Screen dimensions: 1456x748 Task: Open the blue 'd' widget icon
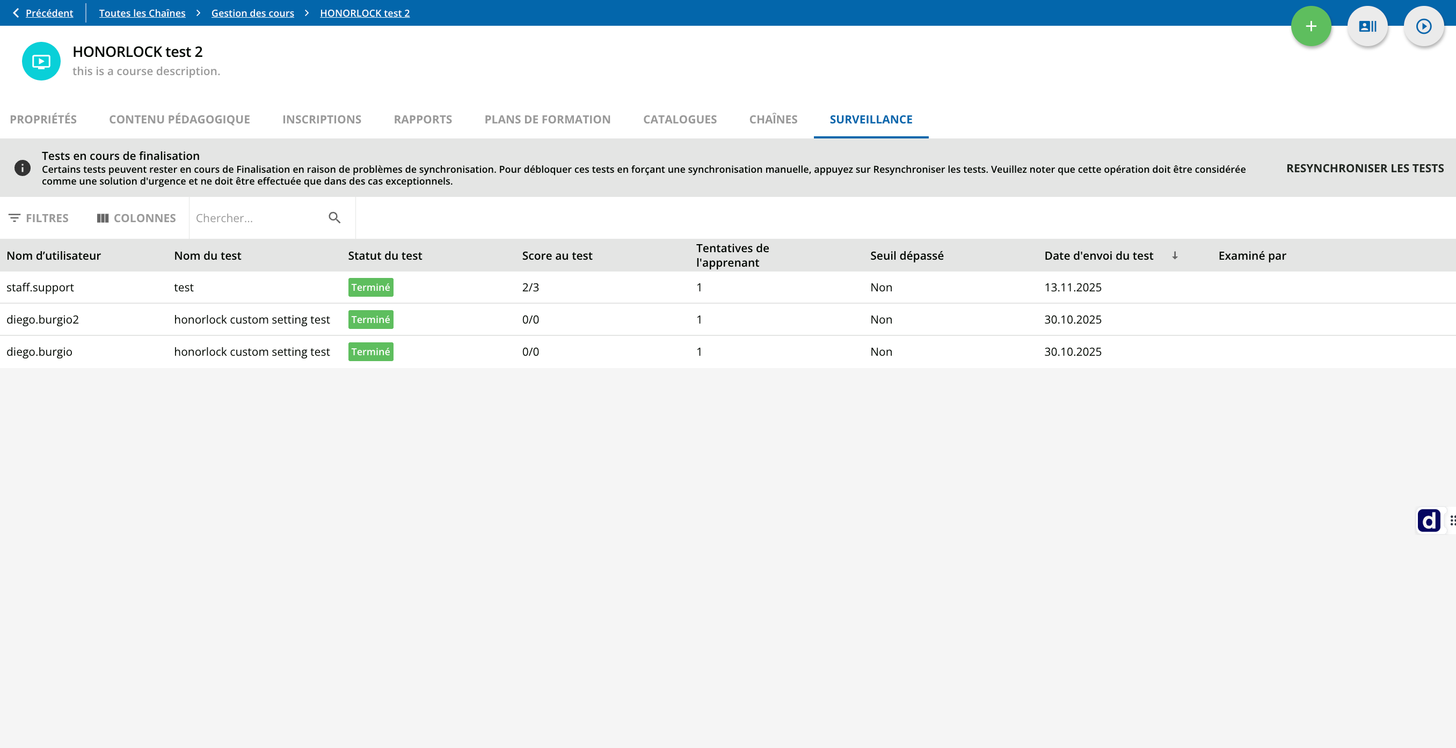[x=1429, y=520]
